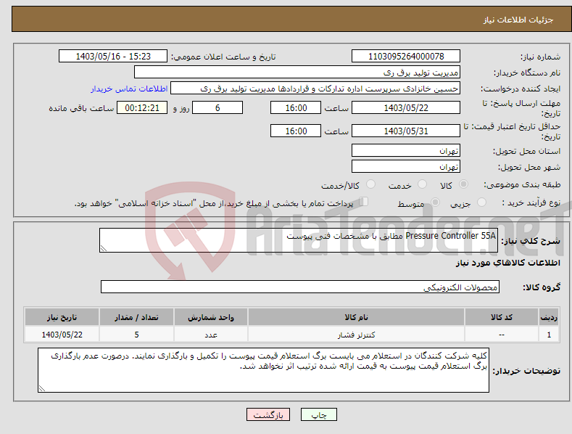Click the price validity date 1403/05/31 field
572x434 pixels.
406,131
